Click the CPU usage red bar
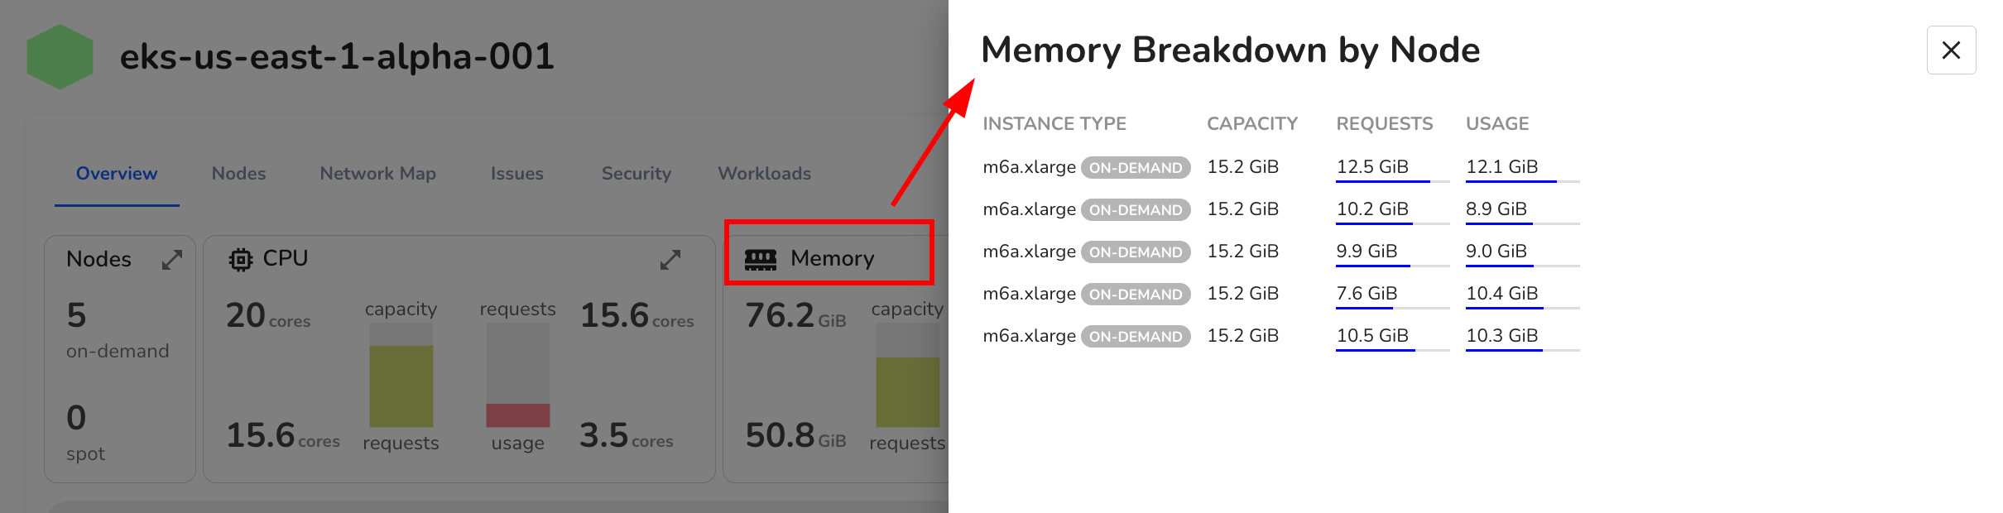Image resolution: width=2003 pixels, height=513 pixels. 518,415
